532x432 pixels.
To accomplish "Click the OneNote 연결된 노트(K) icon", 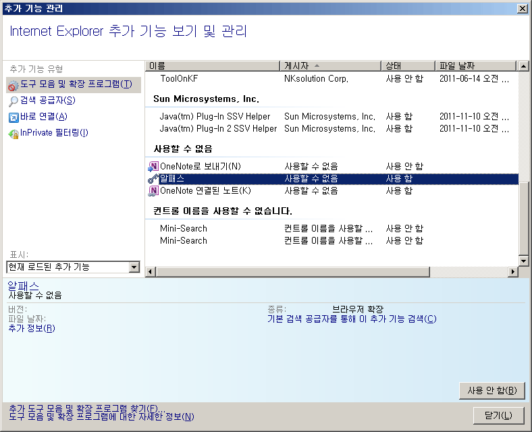I will pos(153,191).
